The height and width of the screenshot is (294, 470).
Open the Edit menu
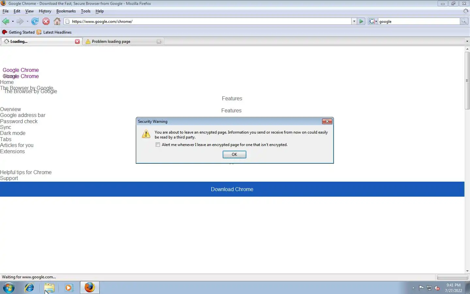click(x=17, y=11)
